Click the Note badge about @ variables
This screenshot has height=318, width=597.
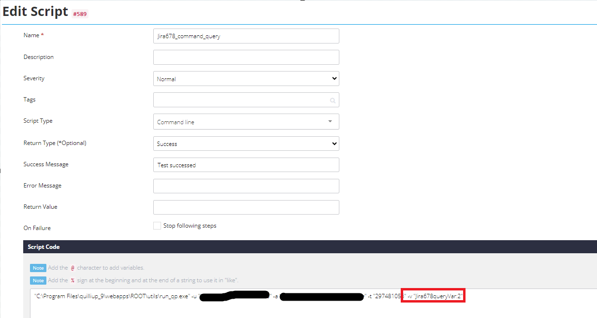[x=38, y=268]
